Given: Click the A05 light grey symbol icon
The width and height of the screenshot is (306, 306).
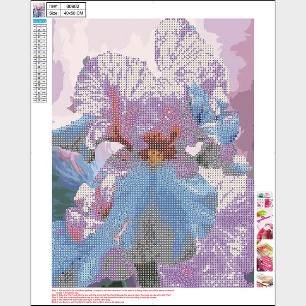Looking at the screenshot, I should [x=39, y=45].
